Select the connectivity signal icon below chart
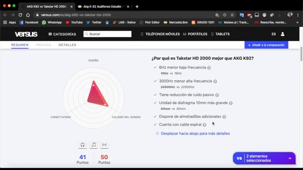The height and width of the screenshot is (170, 303). (x=104, y=145)
